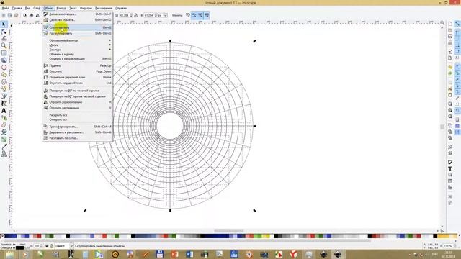Select the Calligraphy tool
This screenshot has height=259, width=461.
click(x=4, y=104)
